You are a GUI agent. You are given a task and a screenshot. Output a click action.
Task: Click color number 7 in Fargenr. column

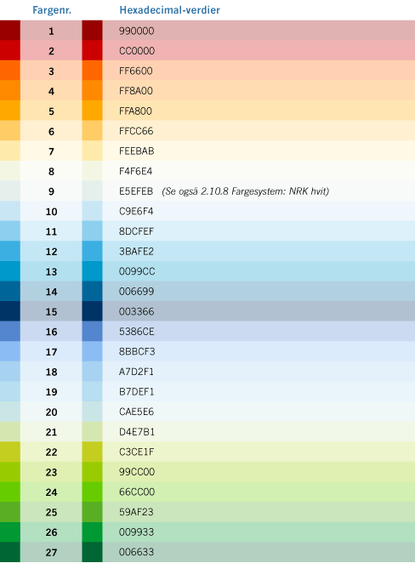tap(51, 151)
